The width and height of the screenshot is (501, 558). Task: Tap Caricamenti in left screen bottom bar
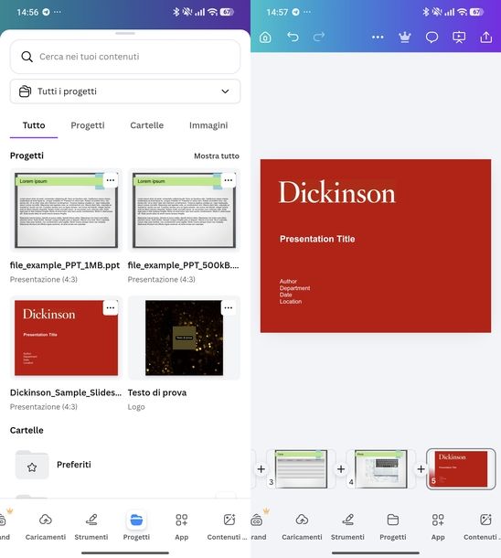[x=46, y=527]
